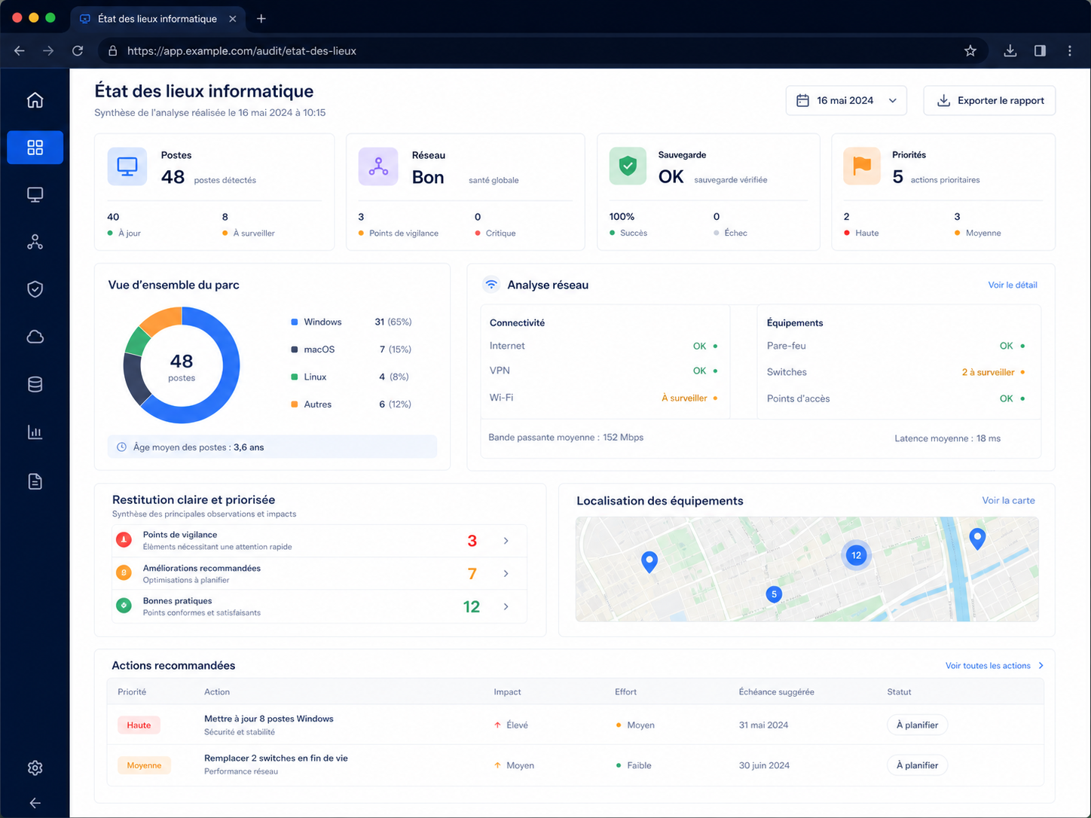Open the security shield sidebar icon
The height and width of the screenshot is (818, 1091).
click(x=35, y=289)
